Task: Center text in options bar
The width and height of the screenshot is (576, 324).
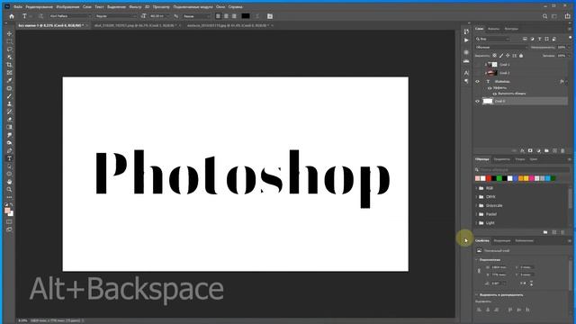Action: (x=226, y=16)
